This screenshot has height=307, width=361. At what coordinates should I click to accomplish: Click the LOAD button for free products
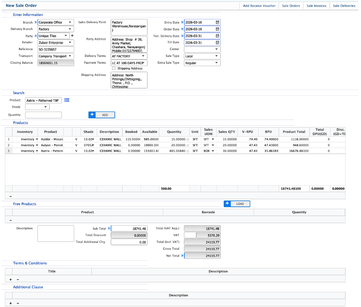point(237,204)
